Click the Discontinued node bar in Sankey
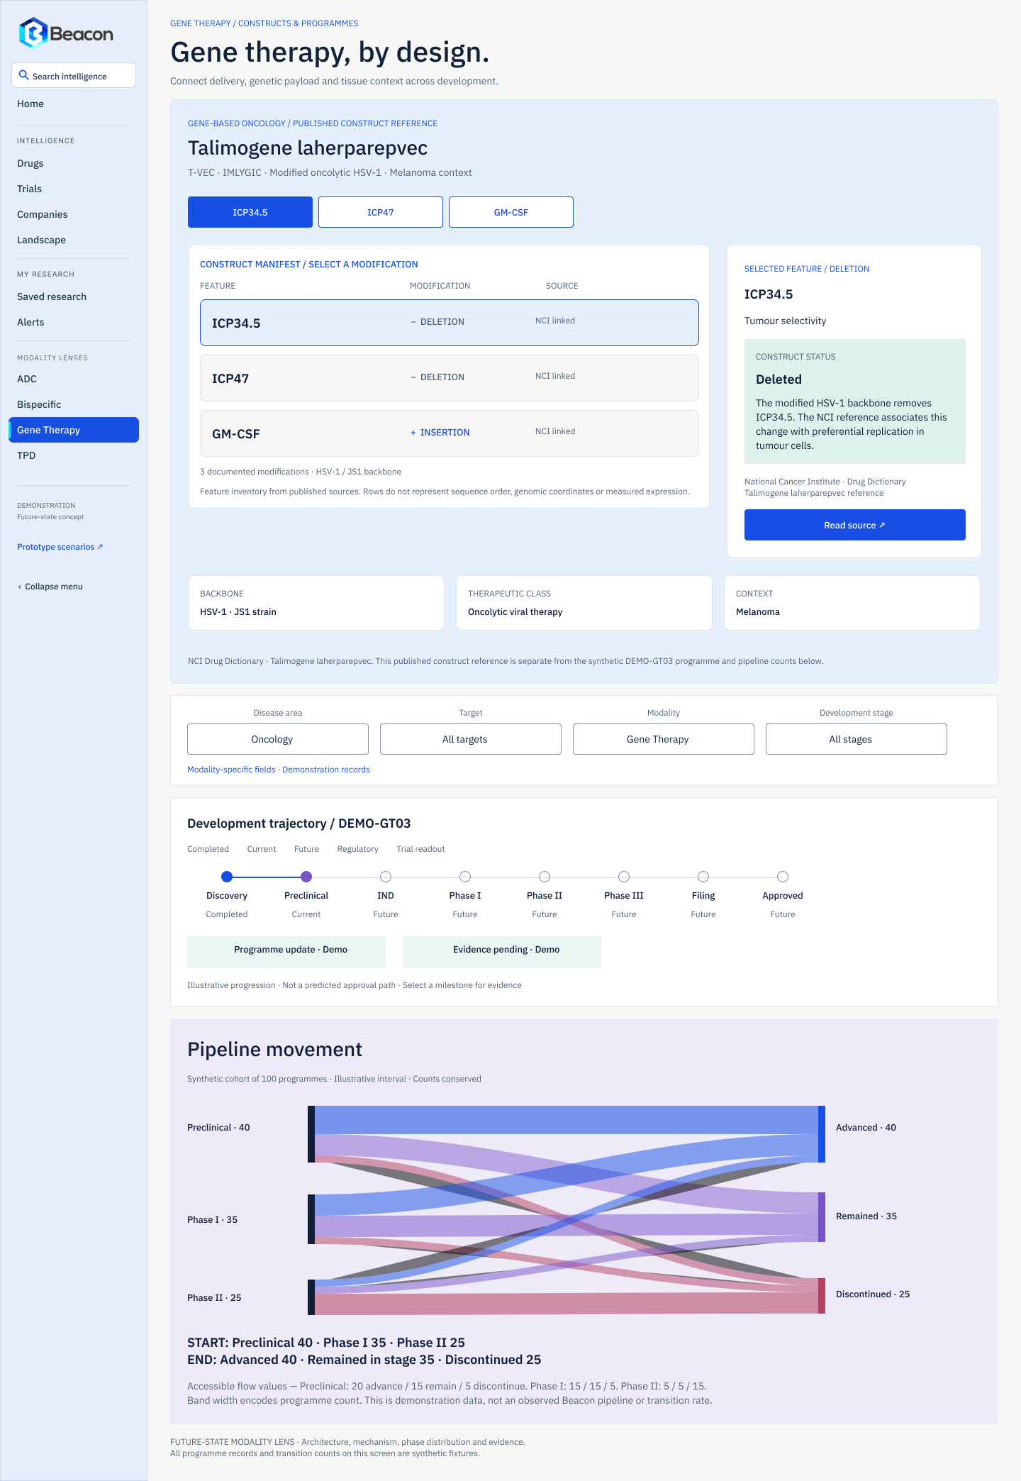Image resolution: width=1021 pixels, height=1481 pixels. tap(822, 1296)
